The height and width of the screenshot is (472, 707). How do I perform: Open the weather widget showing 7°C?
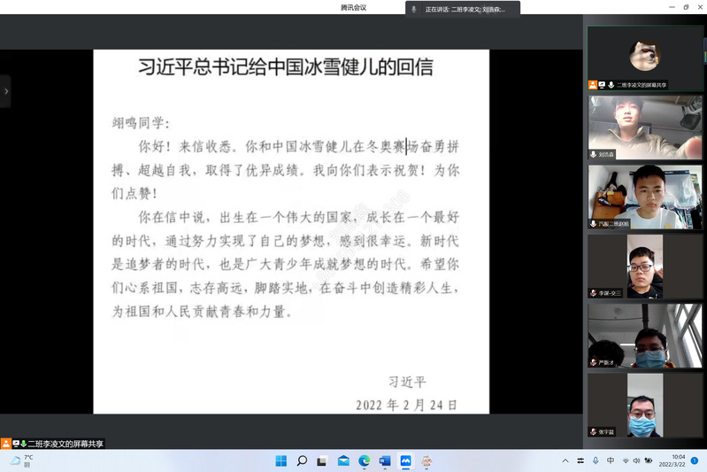point(22,461)
